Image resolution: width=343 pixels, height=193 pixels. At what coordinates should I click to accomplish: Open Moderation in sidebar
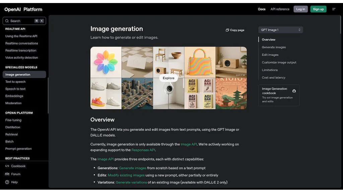tap(13, 103)
